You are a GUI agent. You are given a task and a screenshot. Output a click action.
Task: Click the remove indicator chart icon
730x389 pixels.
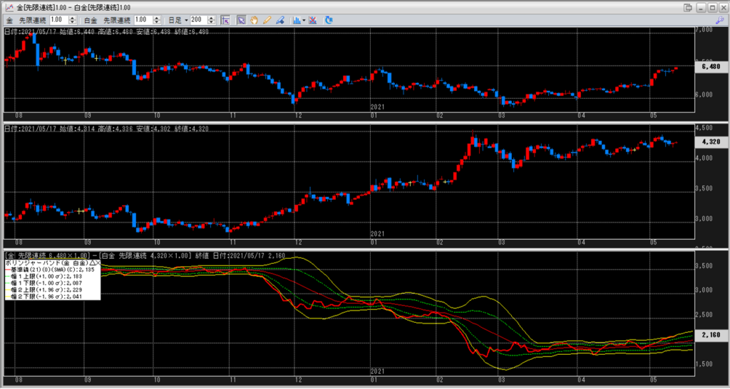[x=314, y=20]
